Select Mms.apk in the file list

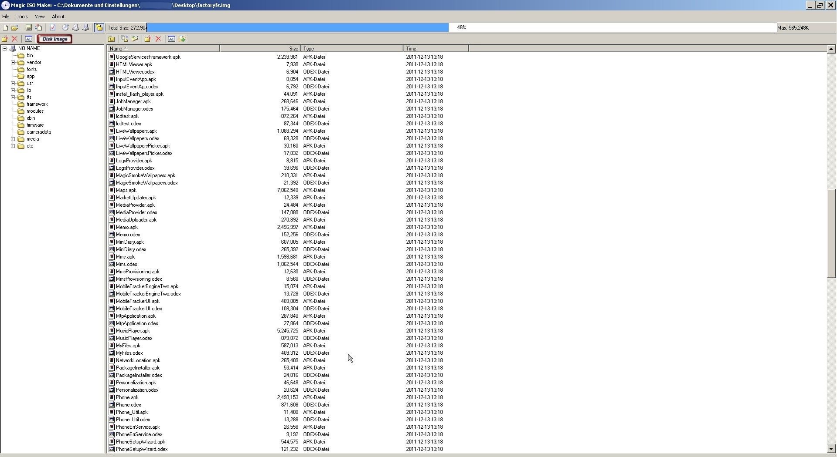pyautogui.click(x=125, y=257)
